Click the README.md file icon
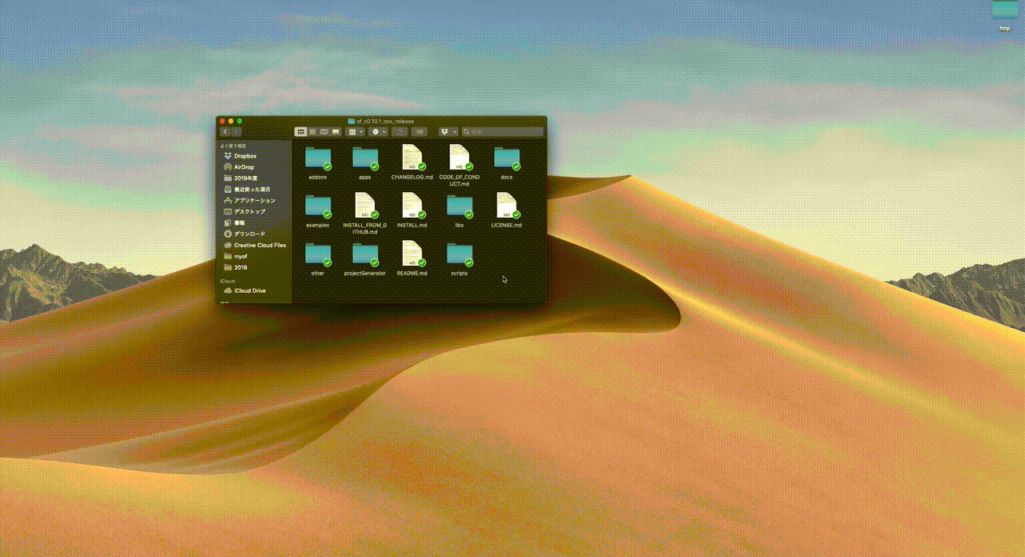1025x557 pixels. [x=412, y=254]
